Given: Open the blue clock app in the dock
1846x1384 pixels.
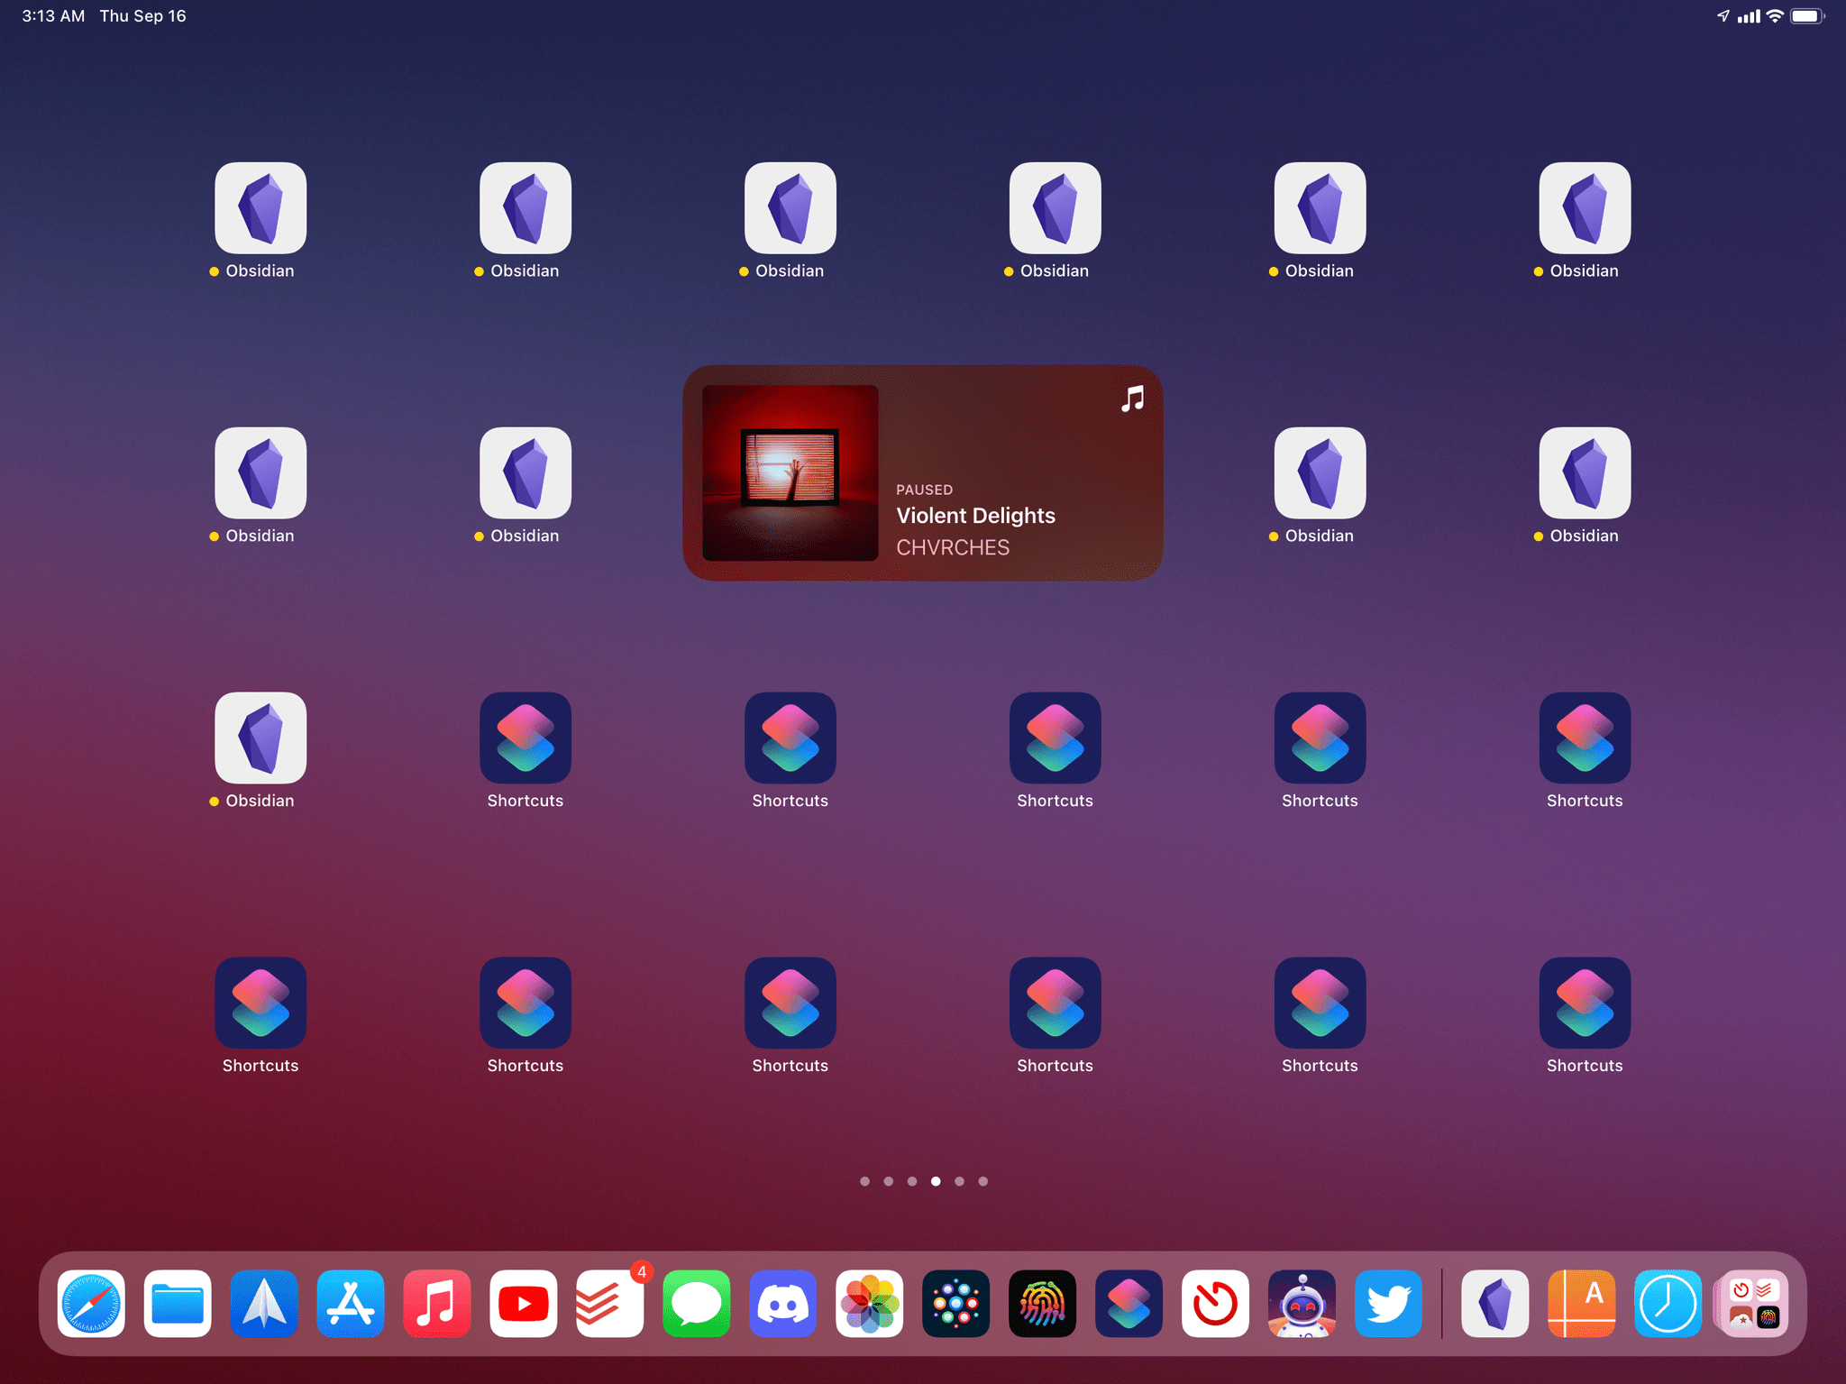Looking at the screenshot, I should (1668, 1303).
